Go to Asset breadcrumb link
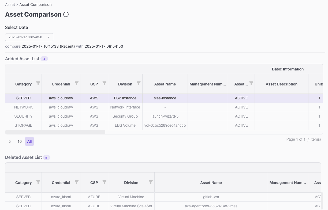 (10, 5)
